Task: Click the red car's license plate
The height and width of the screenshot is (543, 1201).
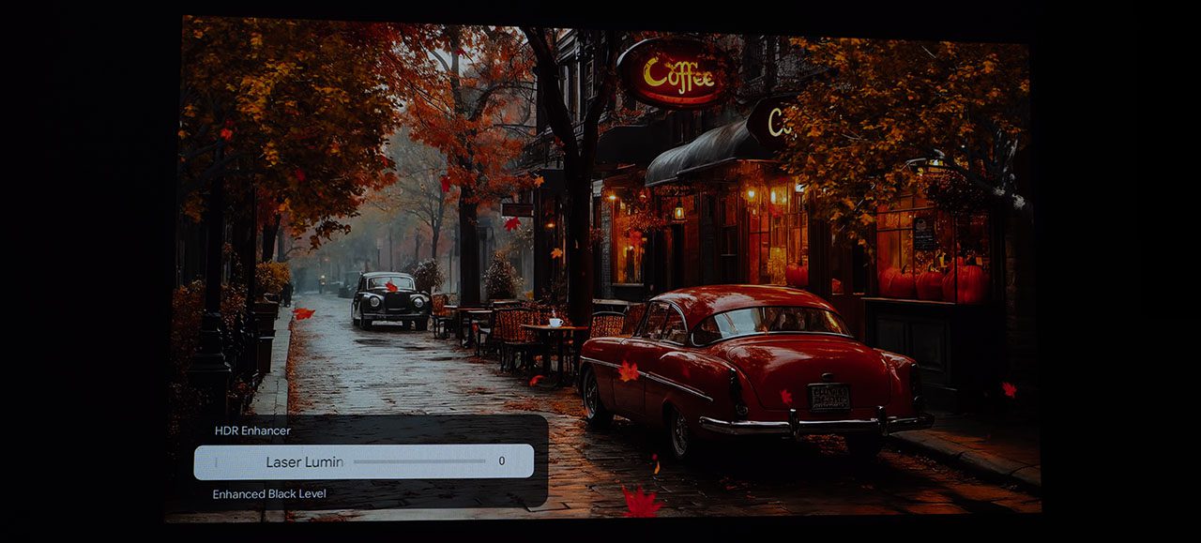Action: (x=829, y=396)
